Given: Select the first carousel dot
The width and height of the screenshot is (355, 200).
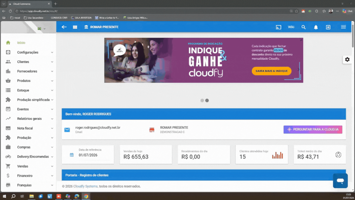Looking at the screenshot, I should 202,100.
